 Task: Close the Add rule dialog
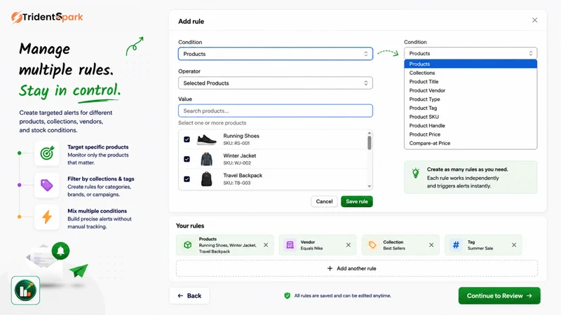point(534,20)
